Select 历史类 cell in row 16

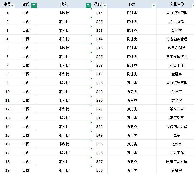(132, 144)
